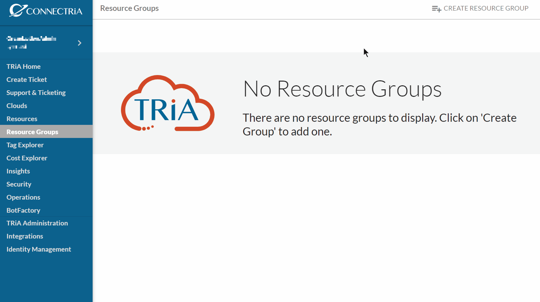Screen dimensions: 540x302
Task: Open Tag Explorer
Action: [46, 145]
